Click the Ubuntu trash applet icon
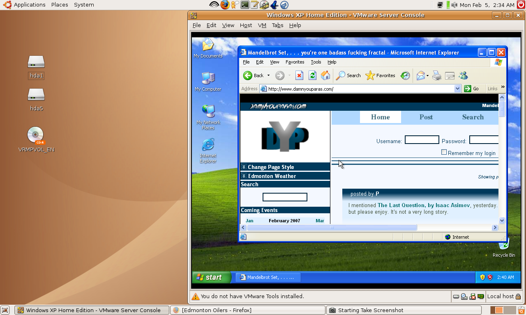This screenshot has width=526, height=315. tap(522, 310)
